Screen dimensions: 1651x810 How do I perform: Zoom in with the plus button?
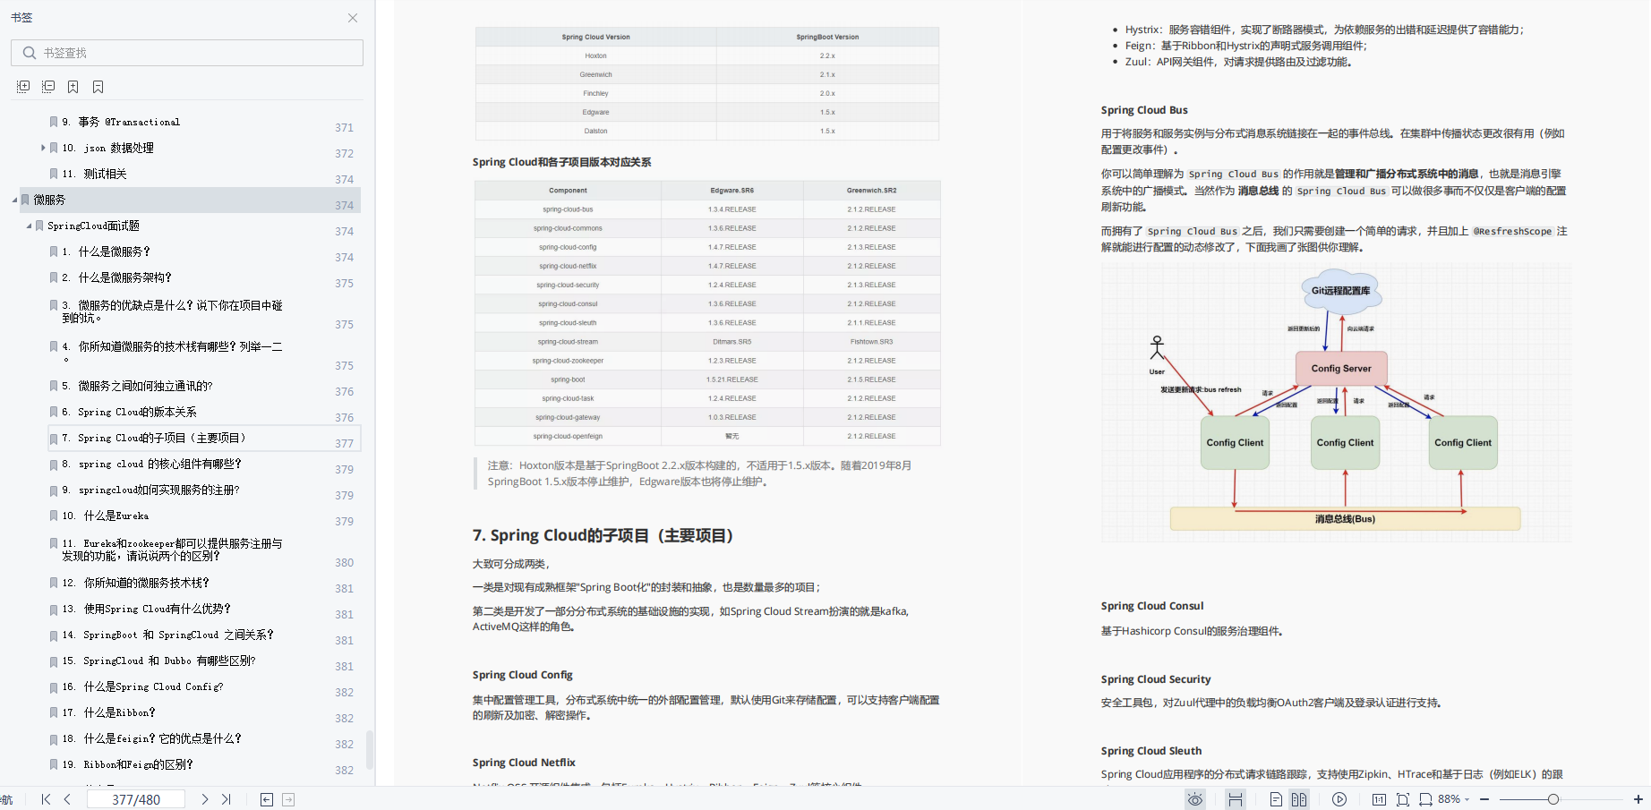coord(1638,799)
